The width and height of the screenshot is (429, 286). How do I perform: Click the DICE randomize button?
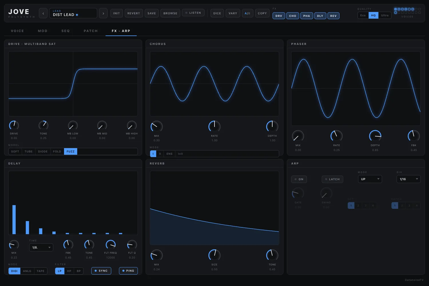tap(217, 13)
